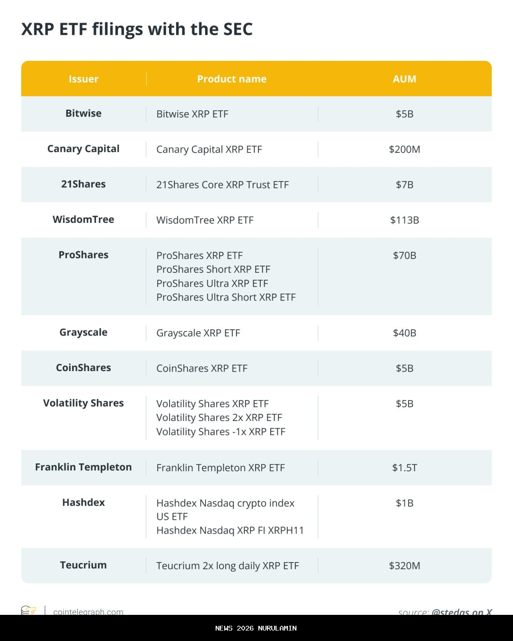Open the cointelegraph.com link
Viewport: 513px width, 641px height.
coord(88,612)
